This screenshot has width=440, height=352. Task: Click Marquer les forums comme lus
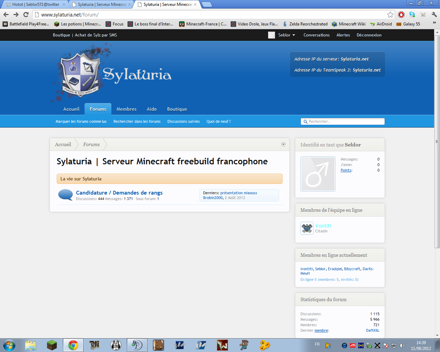81,121
